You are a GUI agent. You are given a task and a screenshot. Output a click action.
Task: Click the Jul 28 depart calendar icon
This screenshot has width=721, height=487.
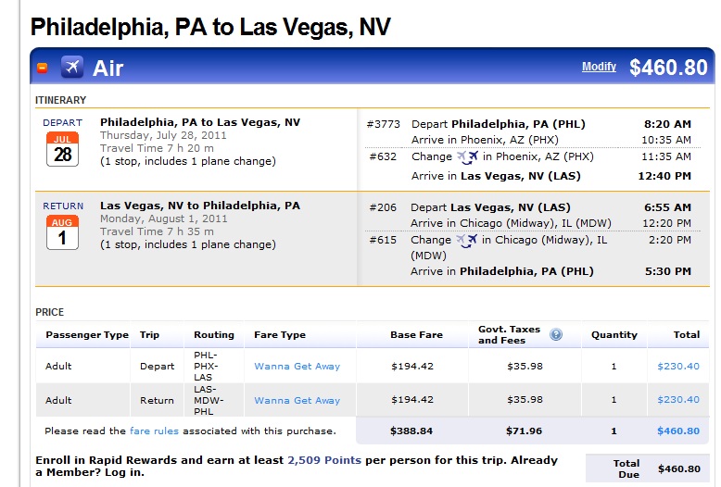point(62,149)
